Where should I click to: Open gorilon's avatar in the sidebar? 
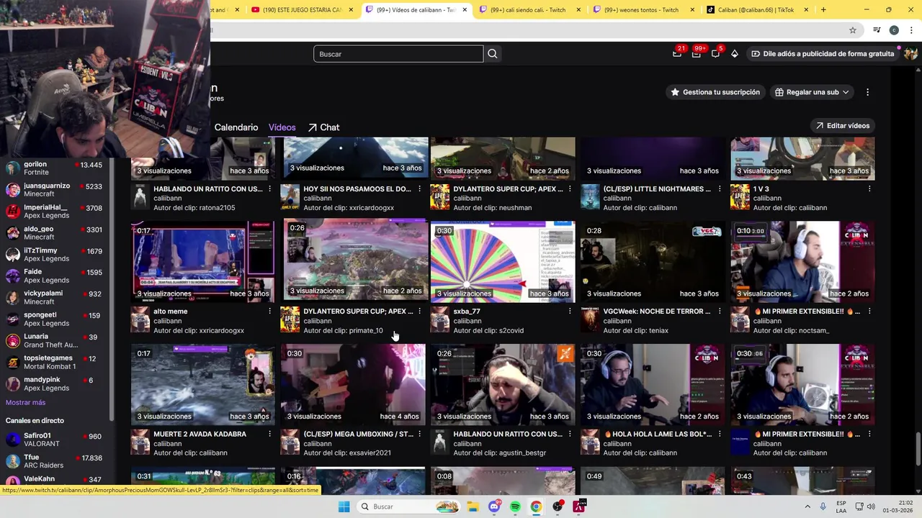point(12,168)
